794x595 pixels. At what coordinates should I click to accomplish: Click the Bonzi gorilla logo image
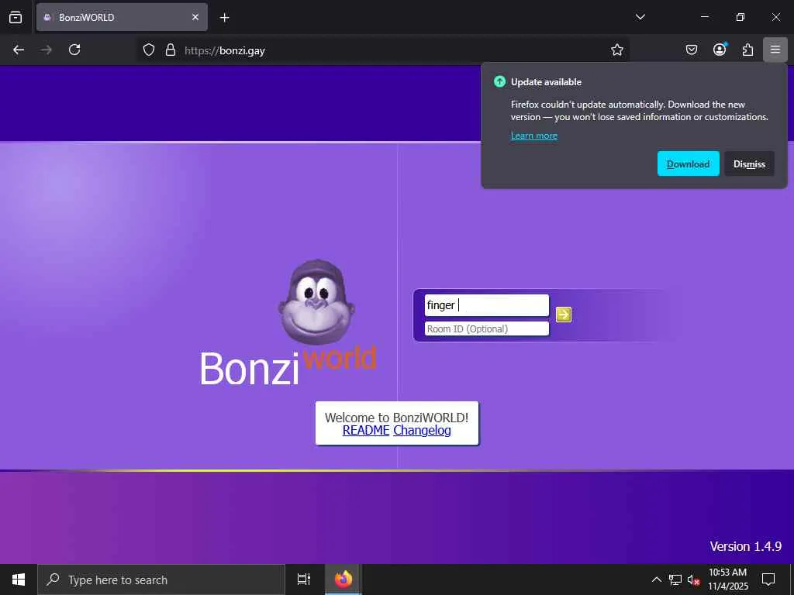click(x=316, y=302)
